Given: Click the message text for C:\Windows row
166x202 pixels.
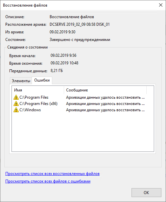Looking at the screenshot, I should pyautogui.click(x=105, y=110).
